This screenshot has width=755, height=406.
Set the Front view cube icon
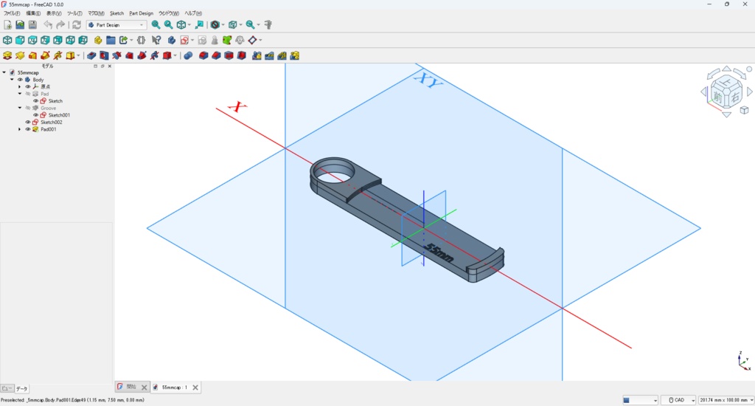(x=20, y=40)
